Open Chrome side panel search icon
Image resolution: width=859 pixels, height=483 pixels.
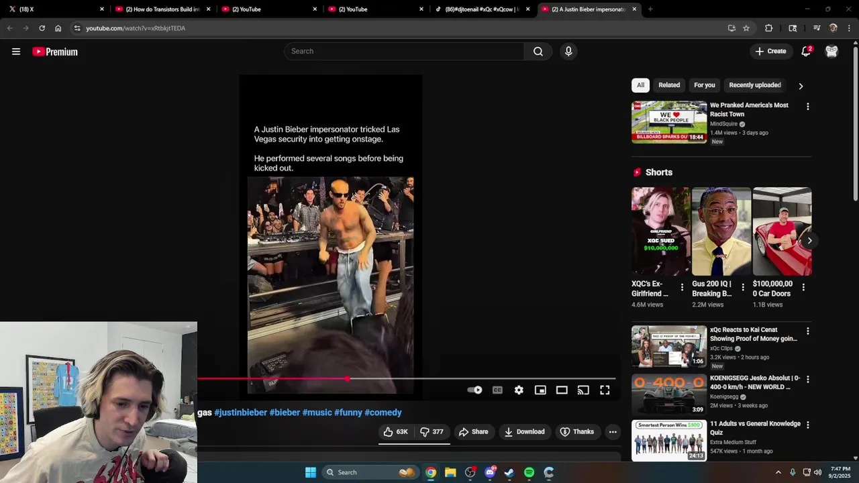coord(793,28)
